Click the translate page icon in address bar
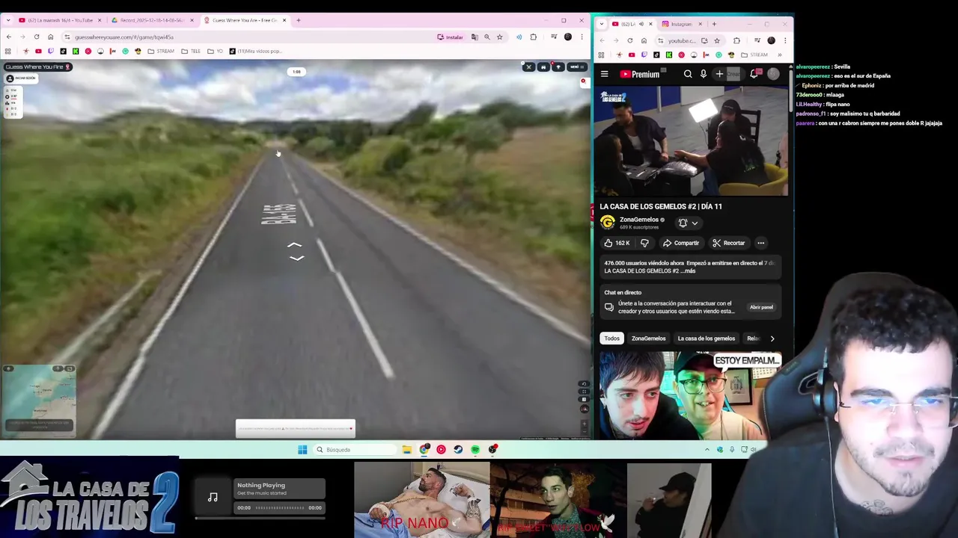This screenshot has width=958, height=538. 475,37
